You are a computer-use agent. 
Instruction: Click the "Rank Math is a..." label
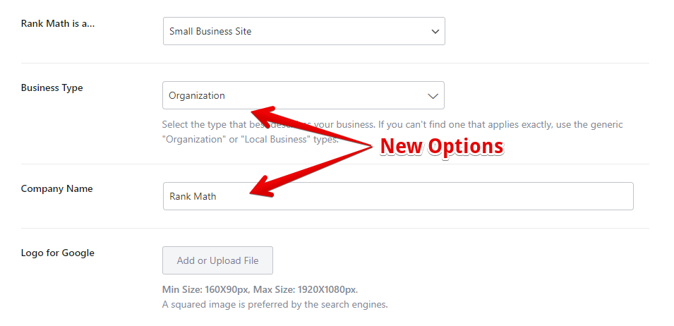[58, 23]
